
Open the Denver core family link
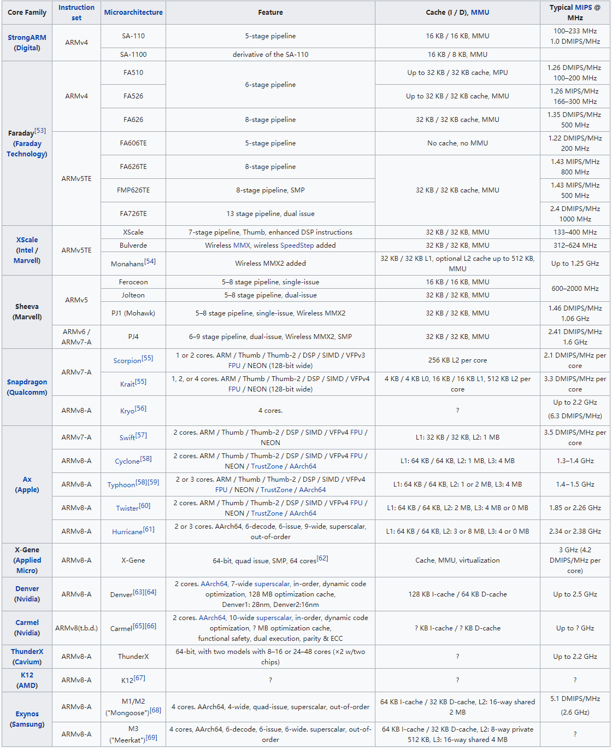pyautogui.click(x=27, y=588)
